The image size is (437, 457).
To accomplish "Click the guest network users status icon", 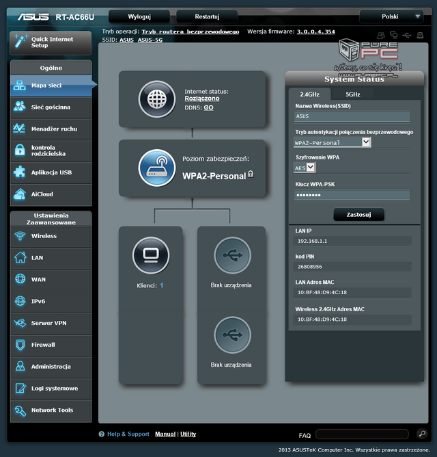I will [x=381, y=36].
